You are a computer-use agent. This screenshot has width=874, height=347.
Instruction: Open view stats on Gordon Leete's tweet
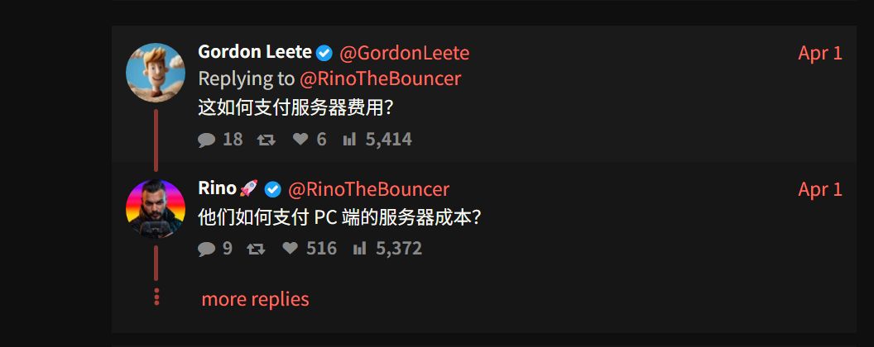349,140
